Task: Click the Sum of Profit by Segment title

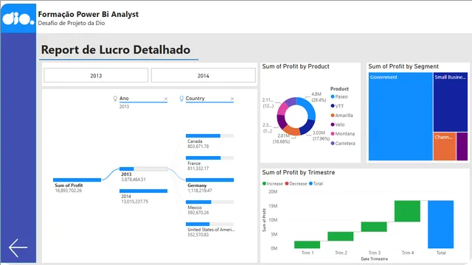Action: 403,66
